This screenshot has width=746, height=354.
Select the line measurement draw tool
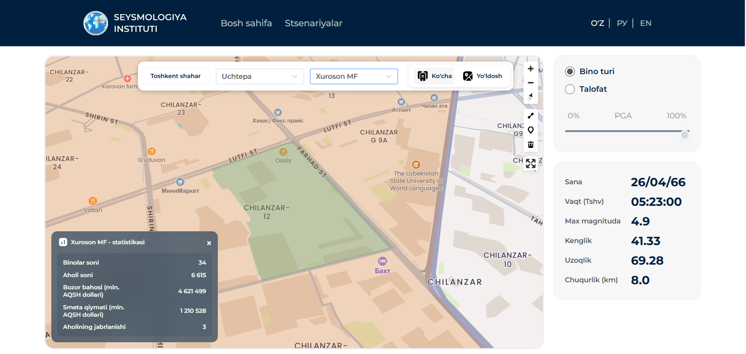[x=531, y=116]
